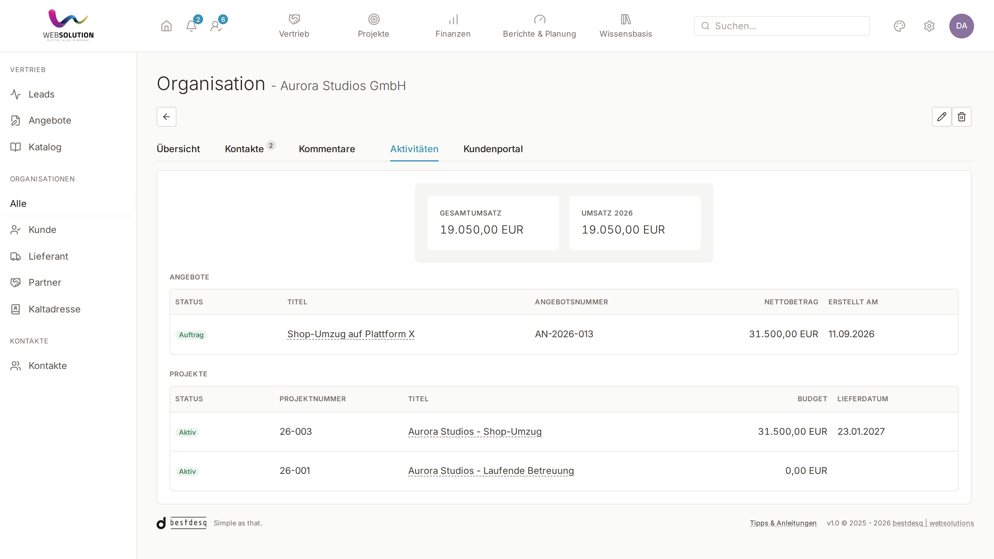The width and height of the screenshot is (994, 559).
Task: Open the color theme palette icon
Action: click(900, 26)
